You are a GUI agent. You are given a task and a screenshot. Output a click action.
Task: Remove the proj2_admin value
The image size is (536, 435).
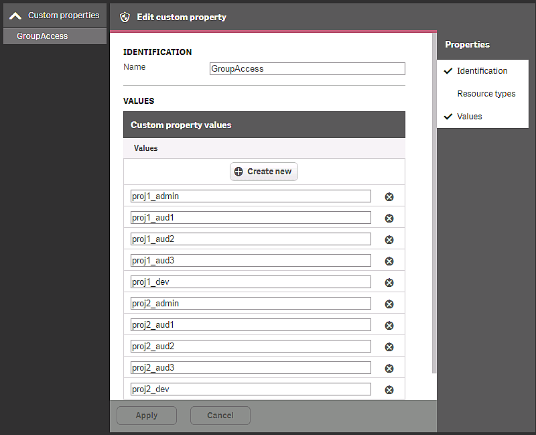pos(389,303)
